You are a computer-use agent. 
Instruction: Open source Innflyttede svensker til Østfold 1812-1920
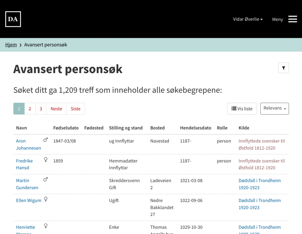click(262, 145)
